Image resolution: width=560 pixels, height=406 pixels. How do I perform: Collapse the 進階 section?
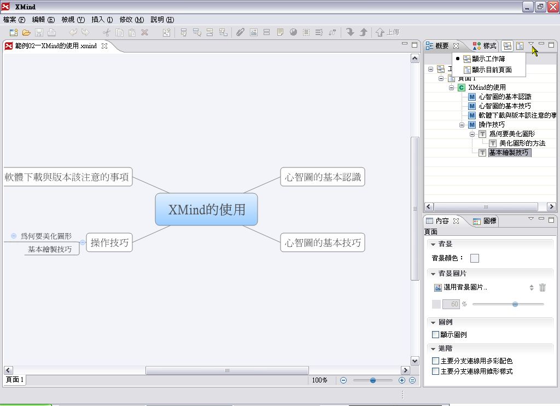click(433, 349)
